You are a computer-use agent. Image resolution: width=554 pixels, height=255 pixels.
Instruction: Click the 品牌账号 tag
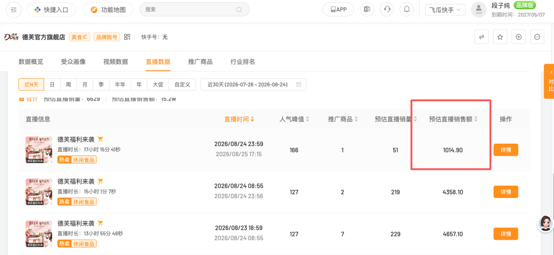tap(107, 37)
